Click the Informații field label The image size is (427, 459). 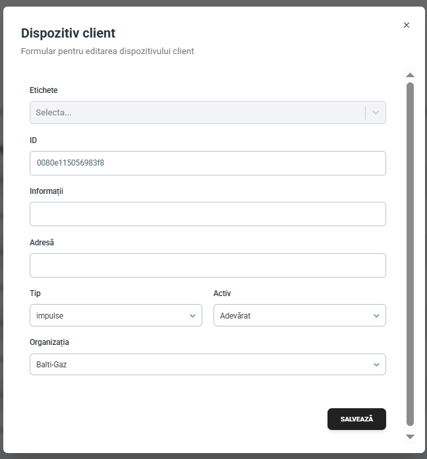point(46,191)
